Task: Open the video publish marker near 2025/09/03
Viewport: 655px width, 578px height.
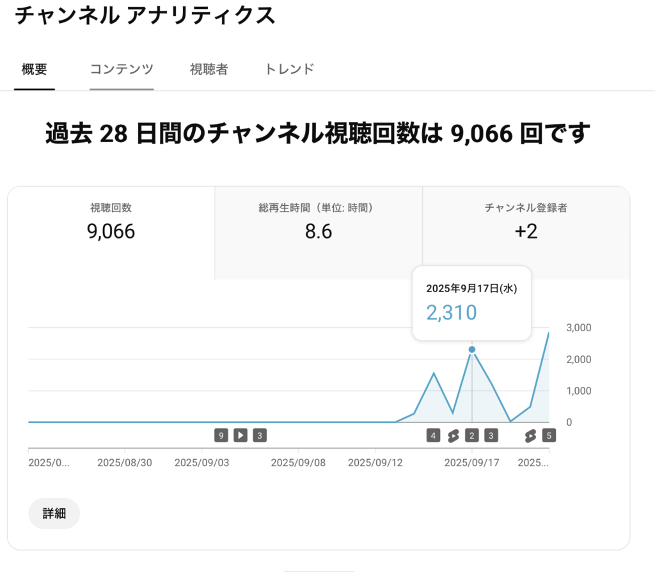Action: coord(240,435)
